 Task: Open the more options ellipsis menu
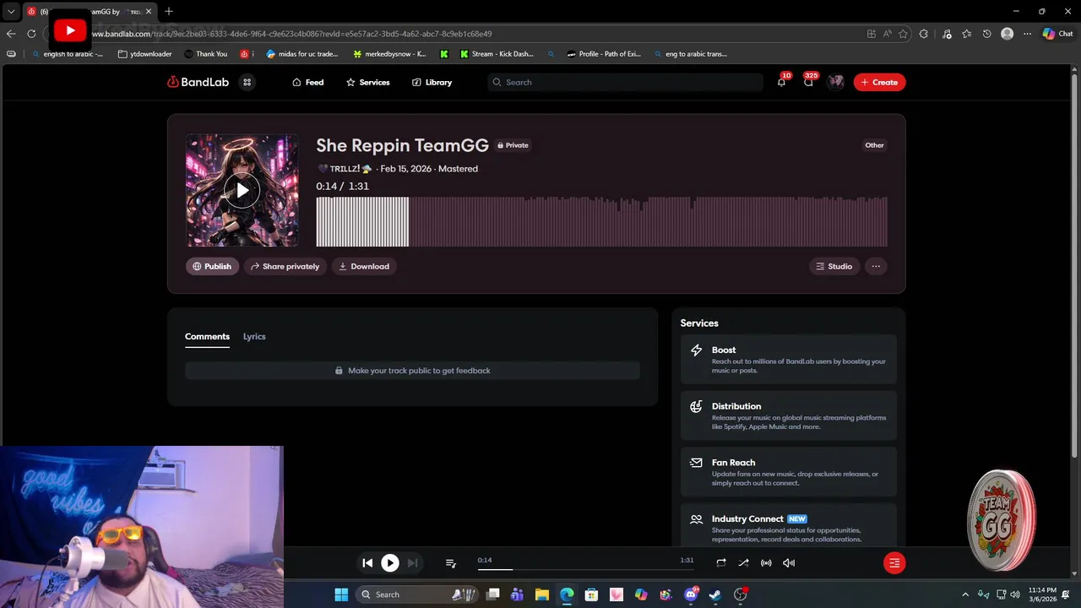(x=876, y=266)
